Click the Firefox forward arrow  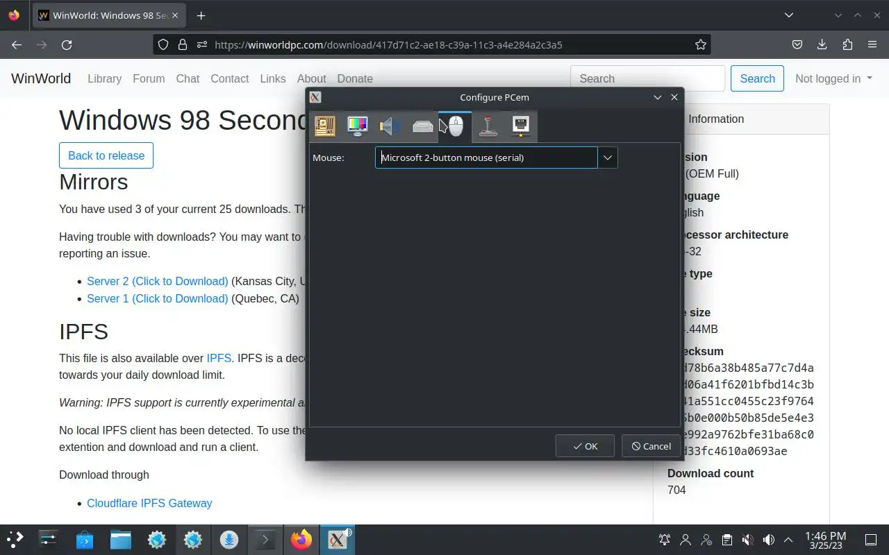point(42,44)
